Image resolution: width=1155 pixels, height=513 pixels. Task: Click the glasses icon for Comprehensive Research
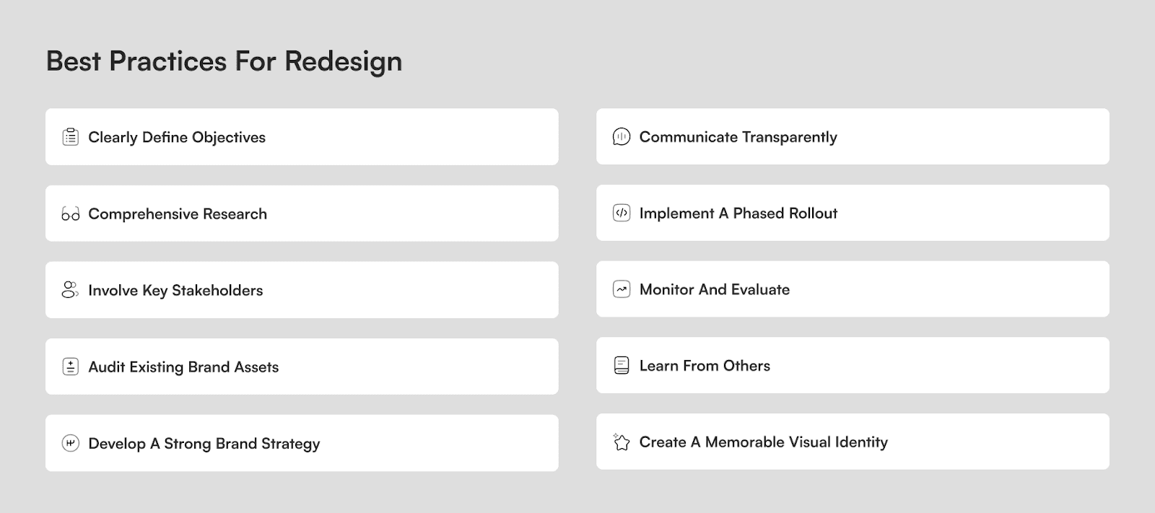pyautogui.click(x=70, y=214)
